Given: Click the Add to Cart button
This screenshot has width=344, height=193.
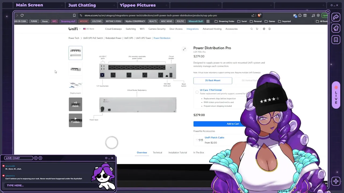Looking at the screenshot, I should [233, 124].
